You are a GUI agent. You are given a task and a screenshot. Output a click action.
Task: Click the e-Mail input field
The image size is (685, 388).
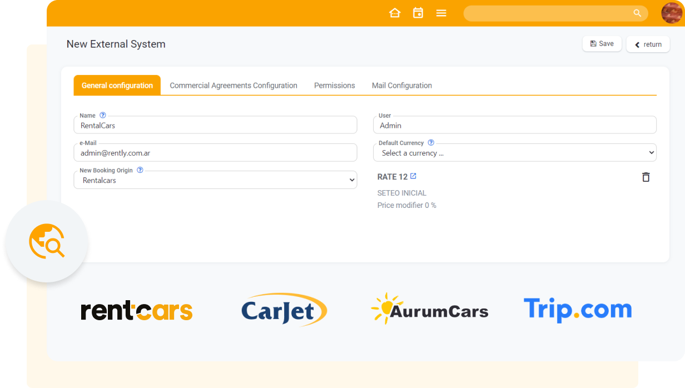[215, 152]
